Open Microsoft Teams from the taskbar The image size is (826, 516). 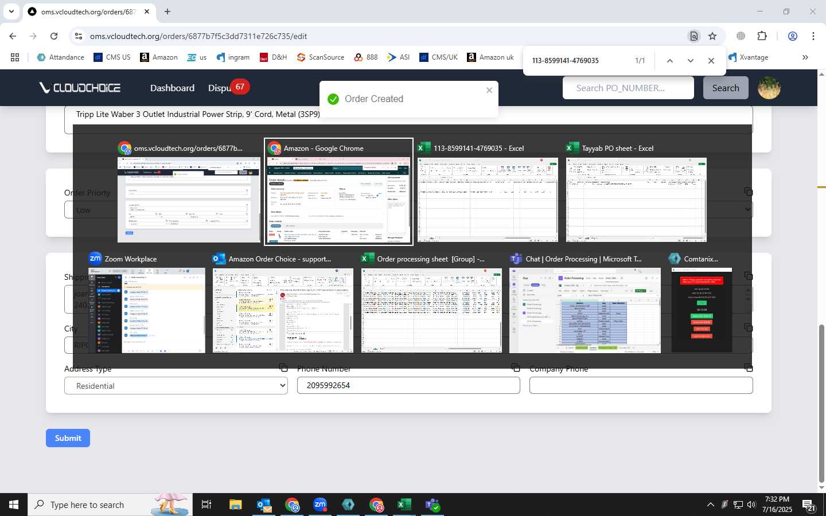(x=433, y=505)
